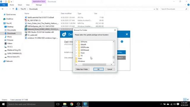Open Pictures in navigation pane
Image resolution: width=190 pixels, height=107 pixels.
pos(10,40)
